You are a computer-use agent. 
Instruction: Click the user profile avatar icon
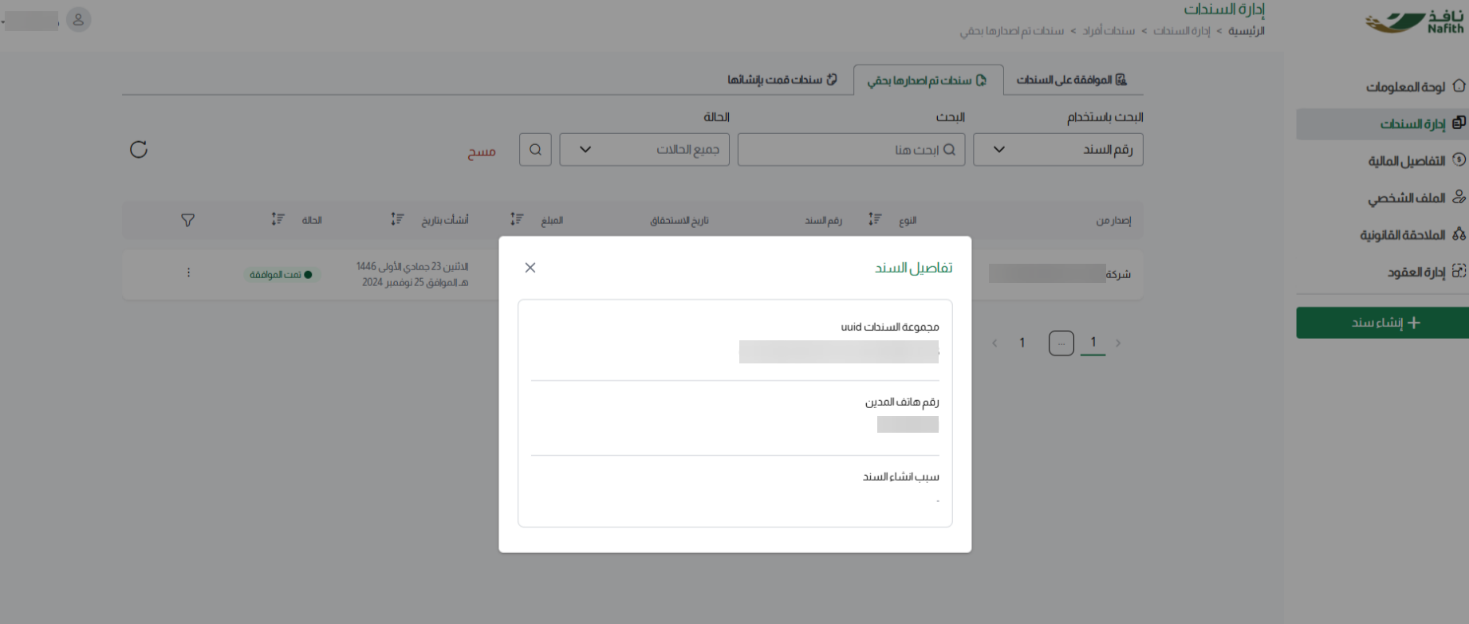click(x=78, y=20)
